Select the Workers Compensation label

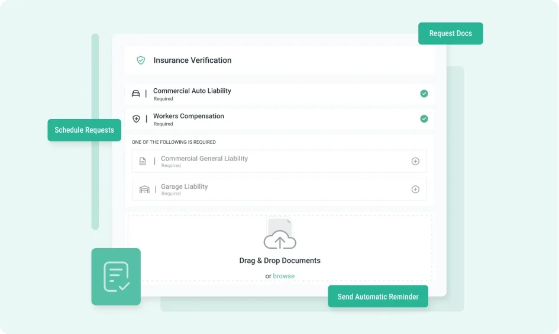click(189, 116)
